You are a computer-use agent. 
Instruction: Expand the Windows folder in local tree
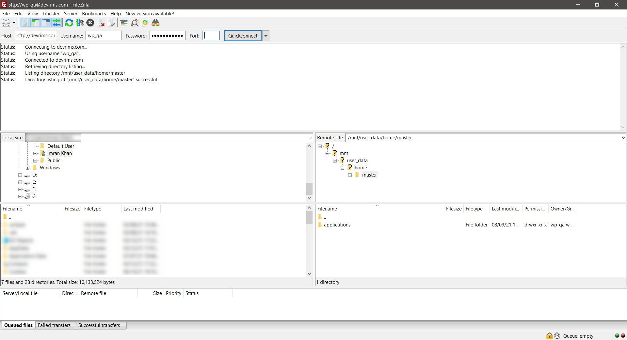[x=28, y=168]
